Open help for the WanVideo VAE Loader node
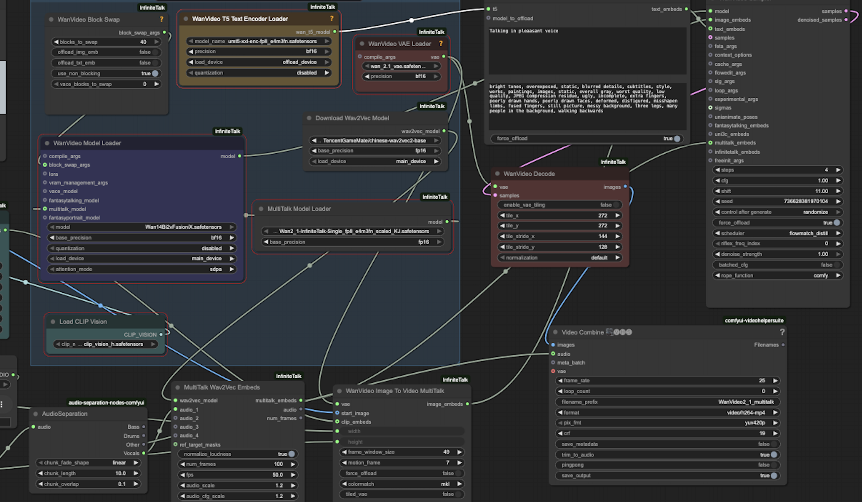This screenshot has width=862, height=502. (441, 43)
